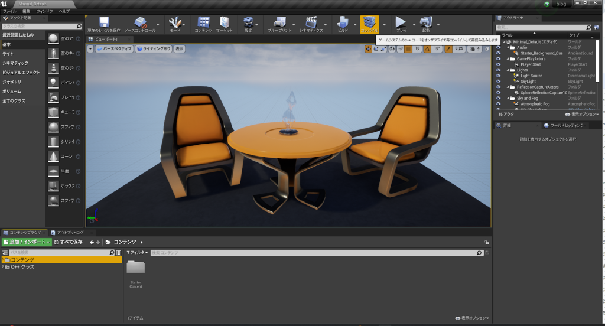The height and width of the screenshot is (326, 605).
Task: Click the 追加/インポート button
Action: click(x=26, y=242)
